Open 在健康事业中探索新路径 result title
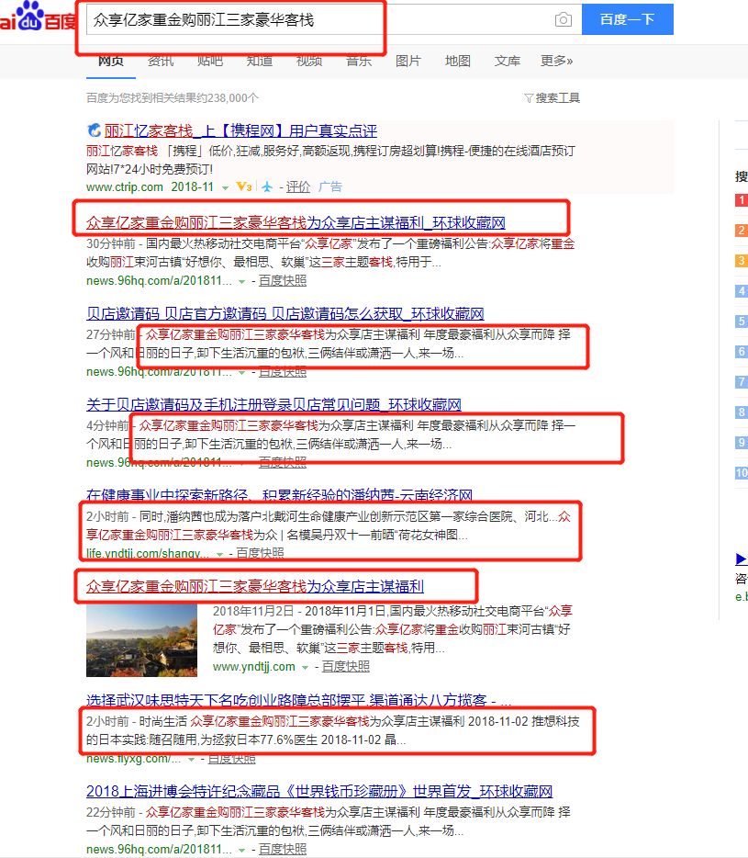The image size is (748, 858). click(279, 495)
